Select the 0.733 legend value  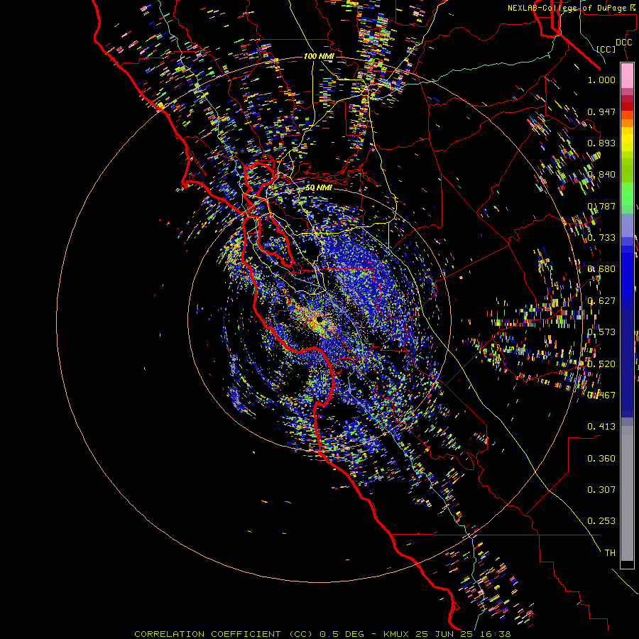click(x=601, y=238)
